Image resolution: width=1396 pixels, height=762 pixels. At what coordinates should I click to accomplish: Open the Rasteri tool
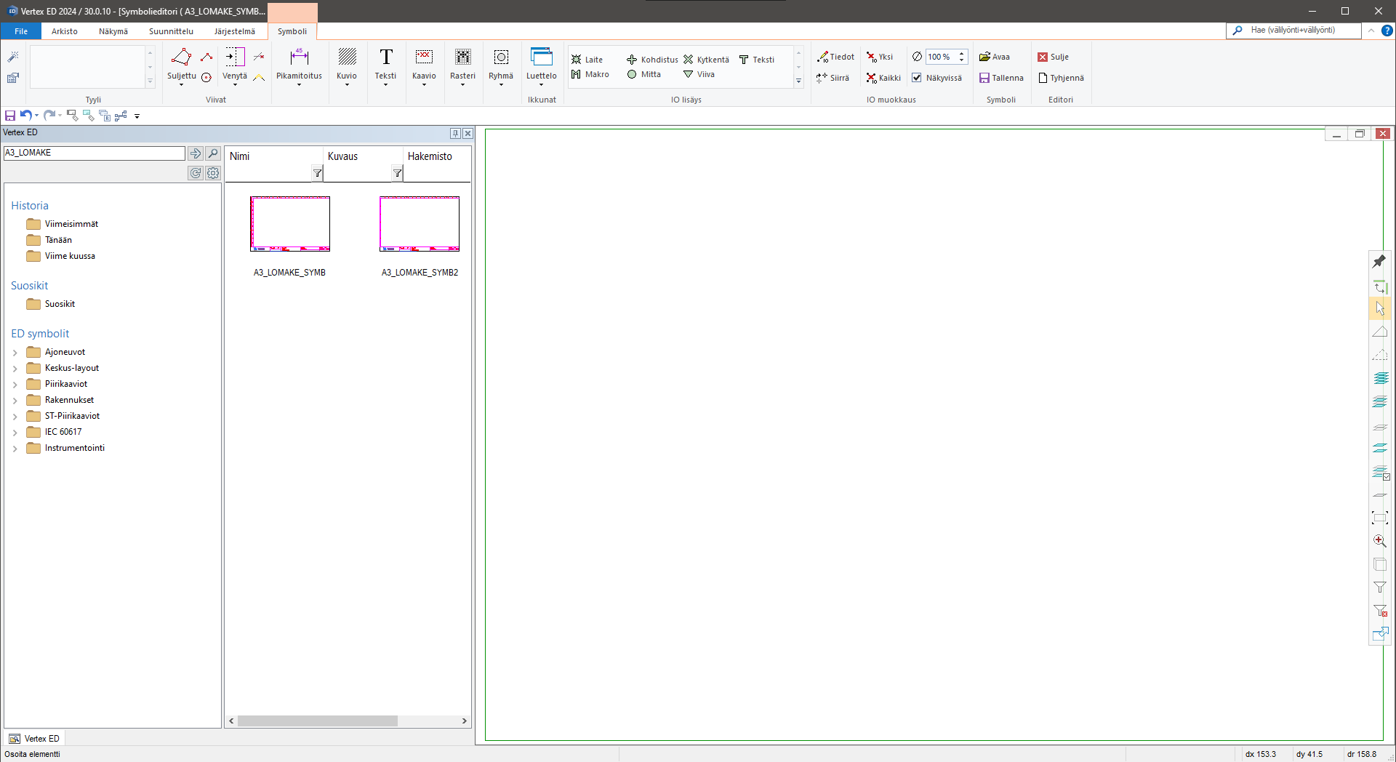(x=462, y=58)
